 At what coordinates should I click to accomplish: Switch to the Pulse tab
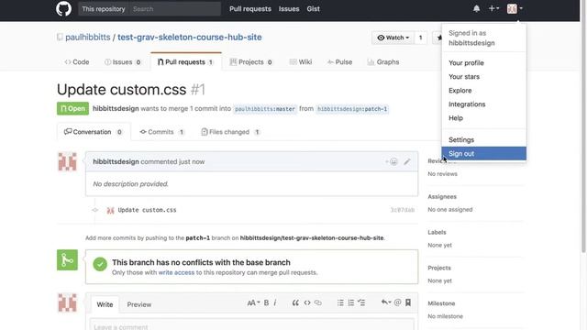[x=339, y=62]
